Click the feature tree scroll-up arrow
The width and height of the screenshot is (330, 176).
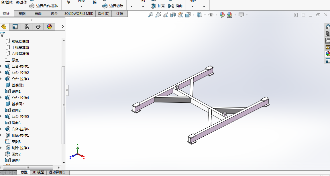tap(64, 41)
